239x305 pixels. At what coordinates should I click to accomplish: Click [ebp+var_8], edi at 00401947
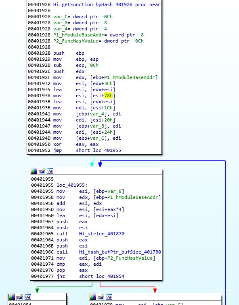point(99,126)
